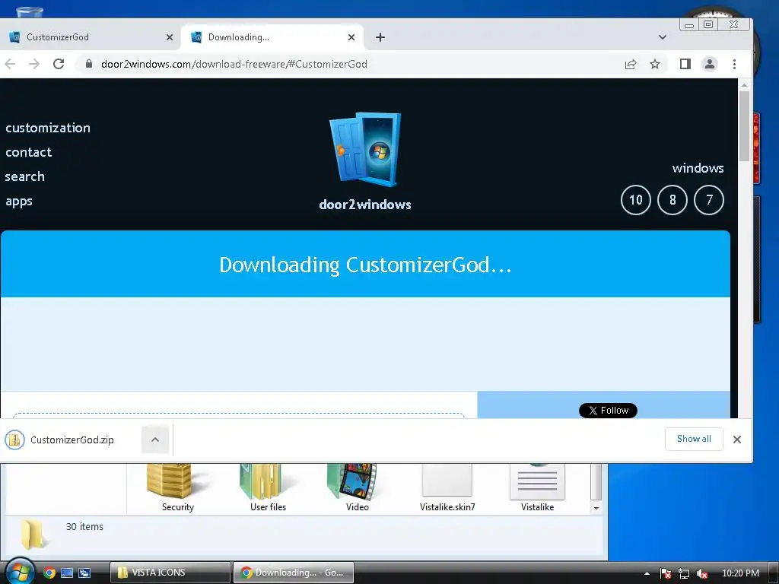
Task: Click explorer window scroll down arrow
Action: [596, 509]
